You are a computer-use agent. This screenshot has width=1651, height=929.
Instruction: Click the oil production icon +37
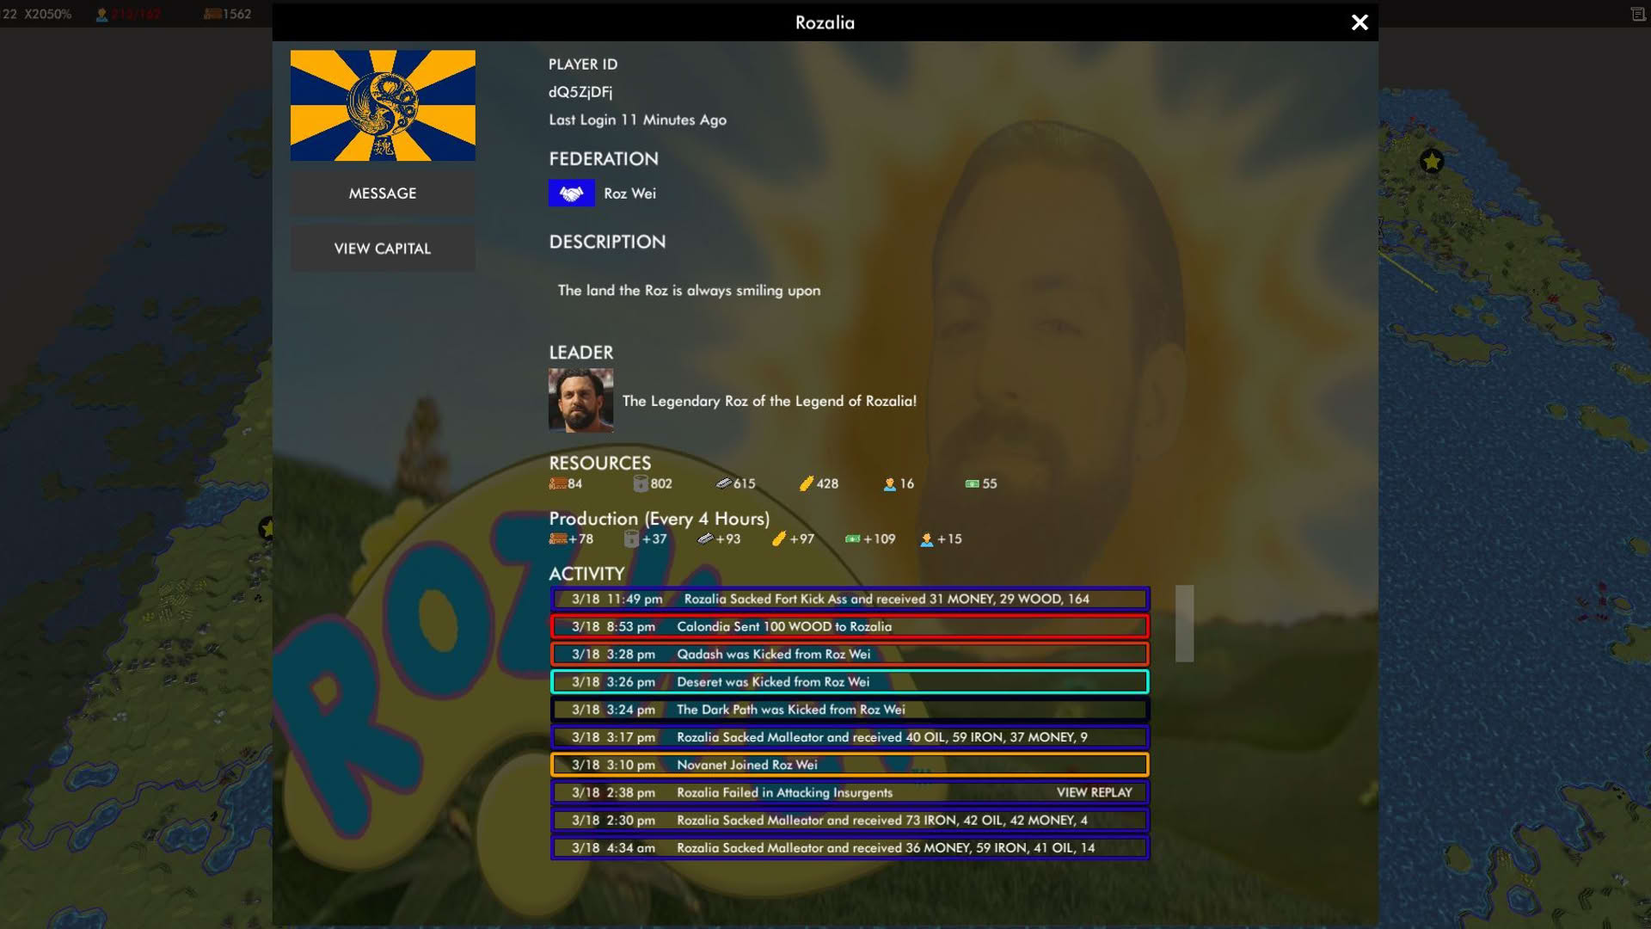(631, 538)
